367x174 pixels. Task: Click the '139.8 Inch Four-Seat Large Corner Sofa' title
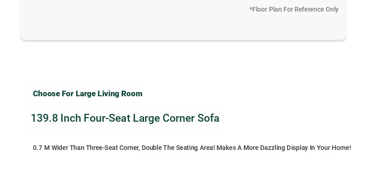click(x=125, y=118)
